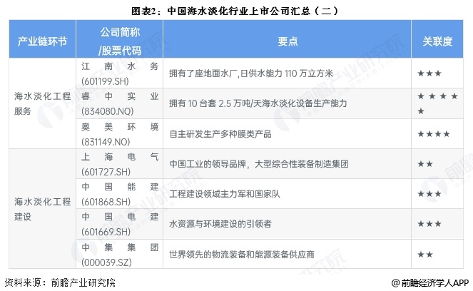The width and height of the screenshot is (473, 291).
Task: Click the company name 睿中实业
Action: click(120, 96)
